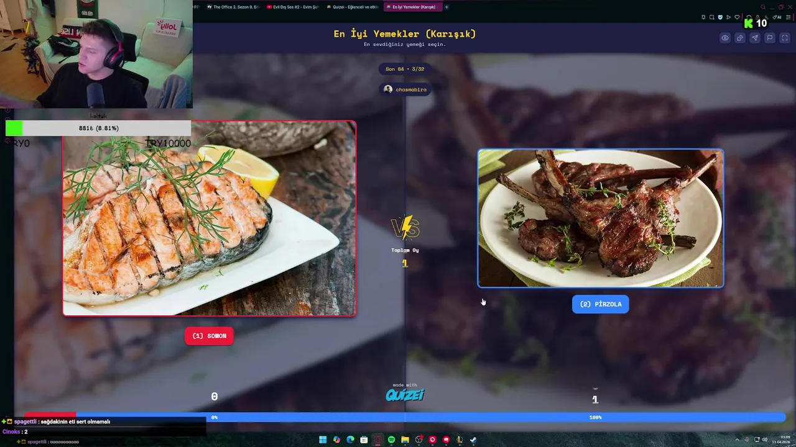Open Steam from the taskbar
This screenshot has width=796, height=447.
[x=473, y=440]
